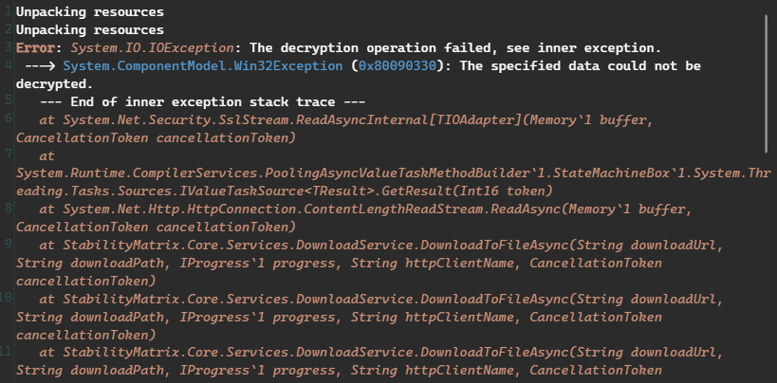Click gutter line number 5
777x383 pixels.
[8, 101]
